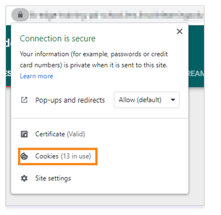The height and width of the screenshot is (215, 221).
Task: Click the 13 in use cookie count
Action: point(76,156)
